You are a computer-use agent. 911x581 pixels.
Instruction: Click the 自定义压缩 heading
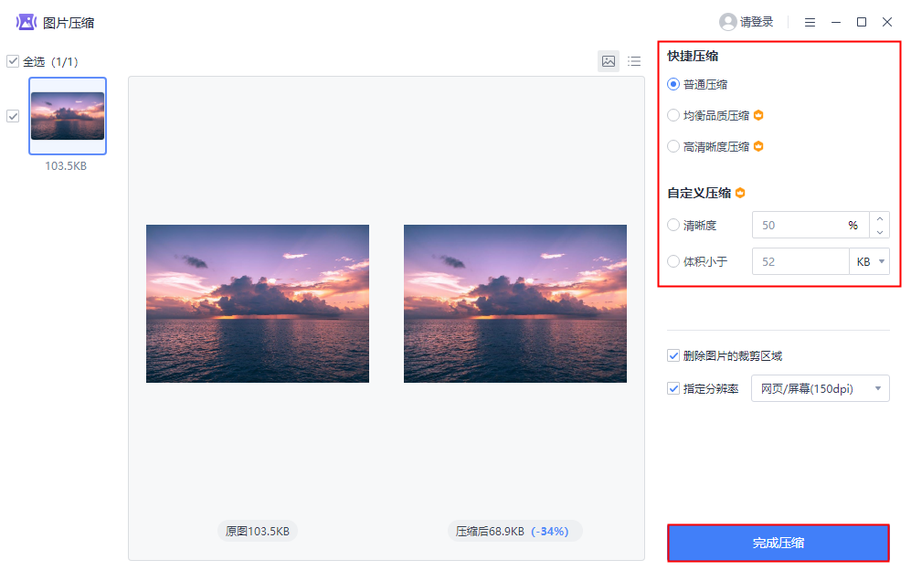pos(699,193)
